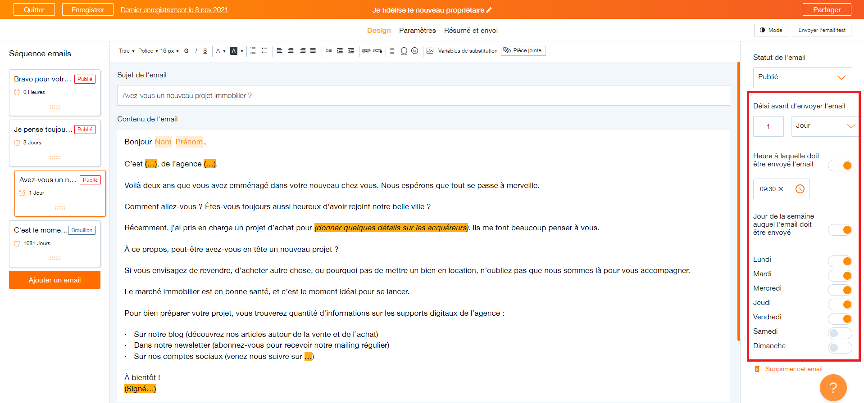Toggle underline formatting in the toolbar
Viewport: 864px width, 403px height.
205,51
